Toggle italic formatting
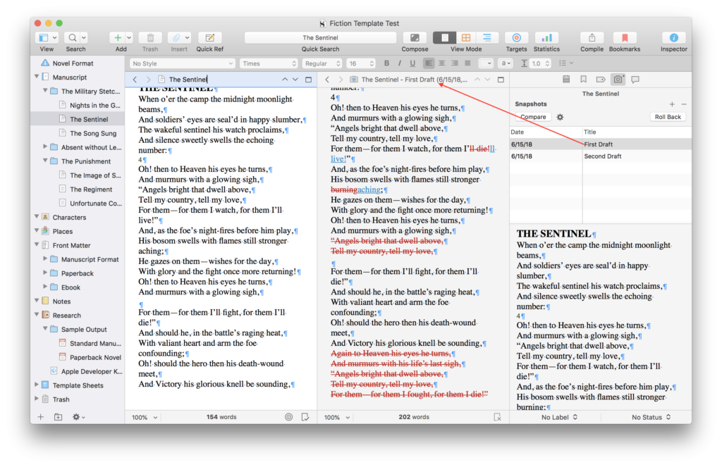Screen dimensions: 722x467 [x=399, y=63]
